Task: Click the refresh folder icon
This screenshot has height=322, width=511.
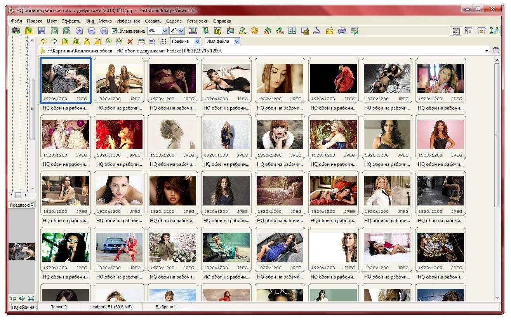Action: 76,41
